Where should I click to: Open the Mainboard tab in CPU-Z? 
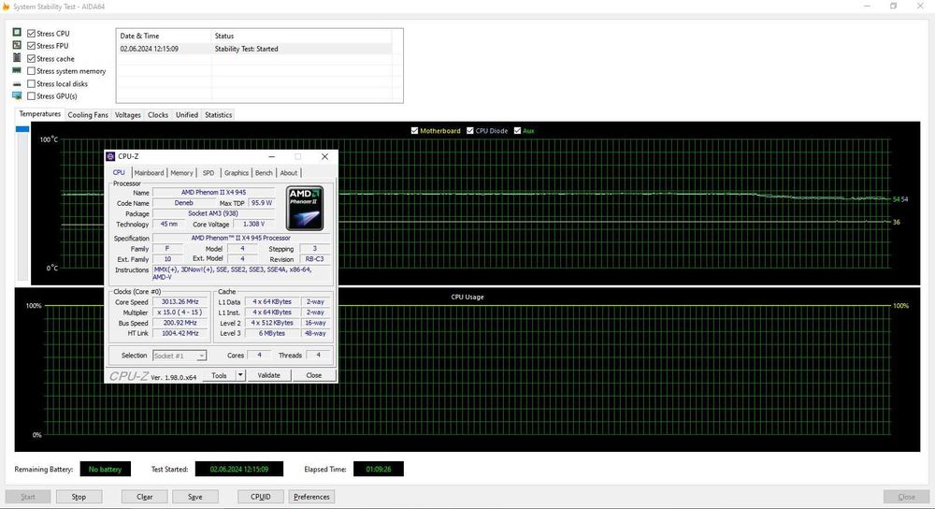[x=149, y=173]
